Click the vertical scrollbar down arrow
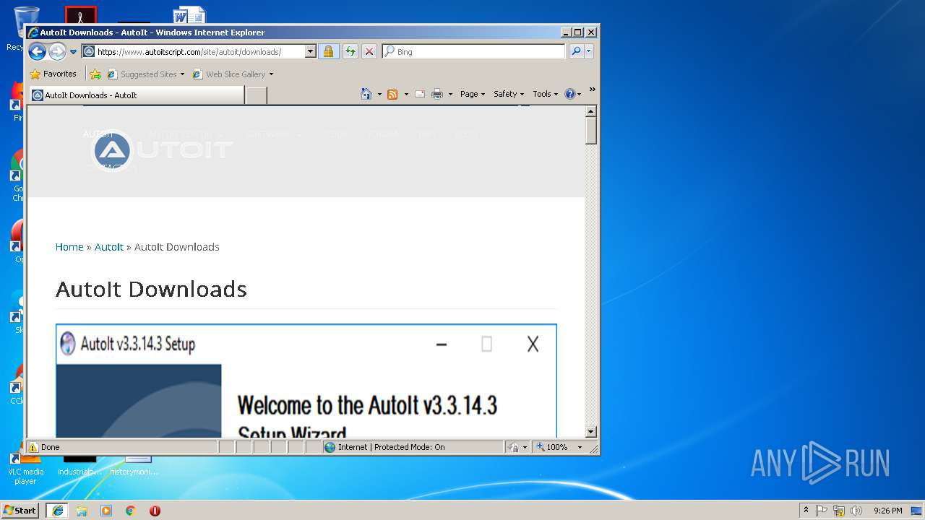The height and width of the screenshot is (520, 925). [590, 432]
